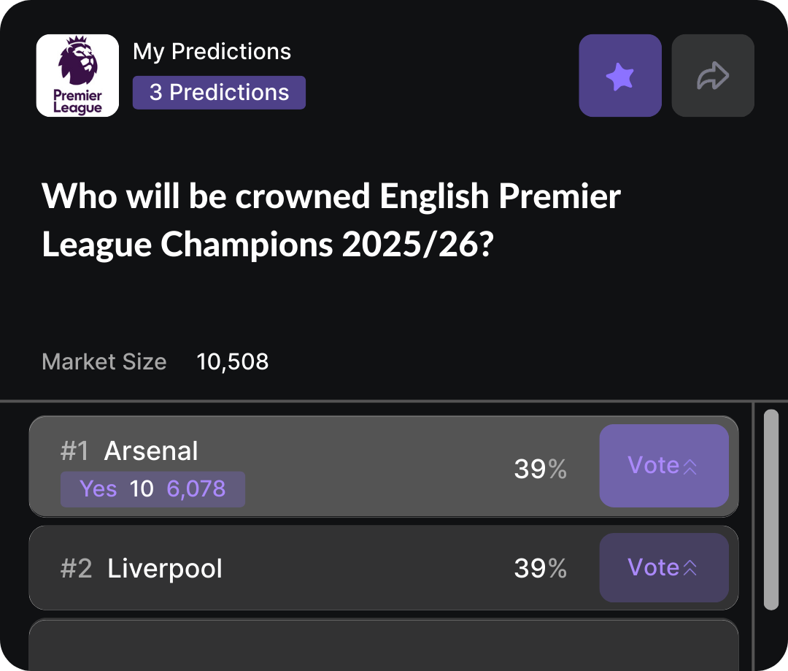Click Liverpool's 39% probability

coord(540,569)
